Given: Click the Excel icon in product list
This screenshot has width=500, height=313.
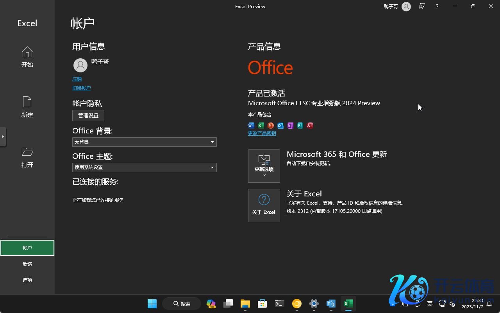Looking at the screenshot, I should (x=261, y=125).
